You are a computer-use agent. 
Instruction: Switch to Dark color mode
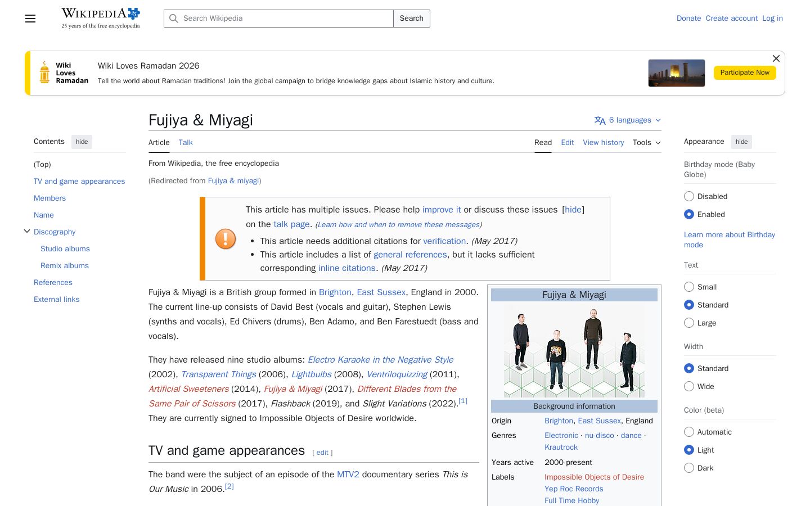(x=689, y=468)
